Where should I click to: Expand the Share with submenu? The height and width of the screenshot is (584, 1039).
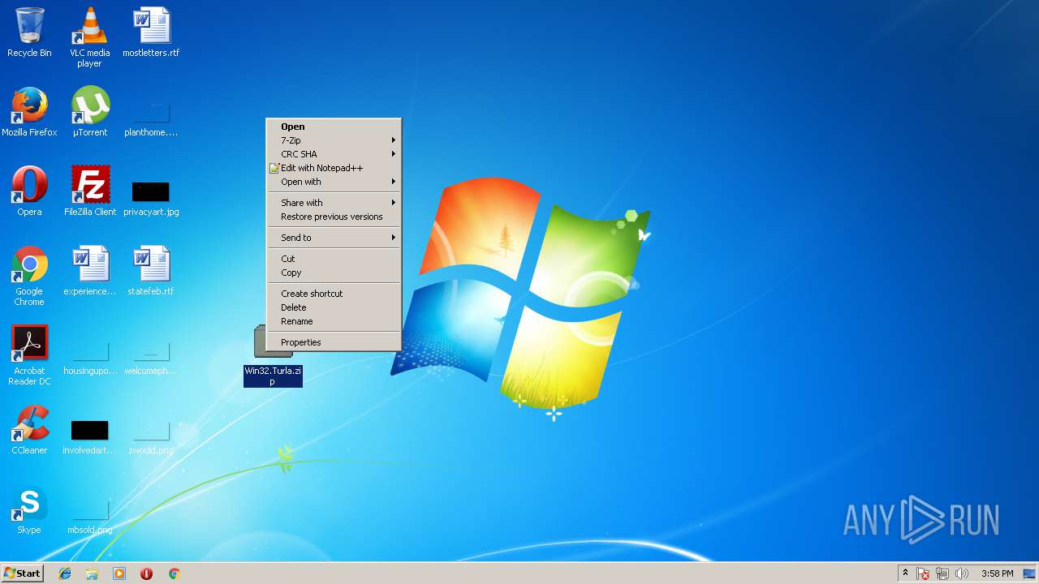[x=334, y=203]
